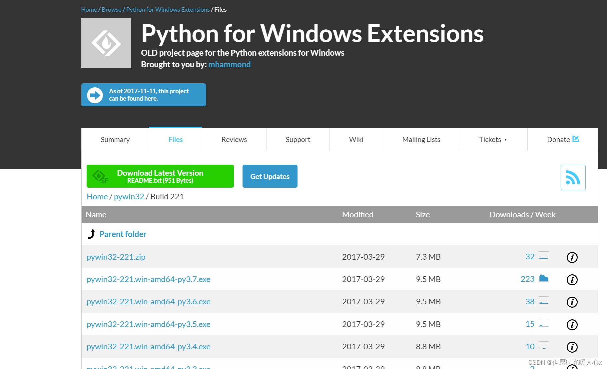This screenshot has height=369, width=607.
Task: Open download stats chart for py3.4.exe
Action: click(544, 345)
